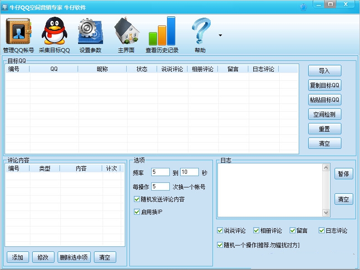360x270 pixels.
Task: Focus the 频率 minimum seconds field
Action: (160, 172)
